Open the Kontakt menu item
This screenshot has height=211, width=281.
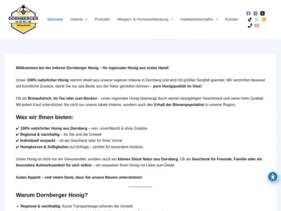click(x=232, y=19)
